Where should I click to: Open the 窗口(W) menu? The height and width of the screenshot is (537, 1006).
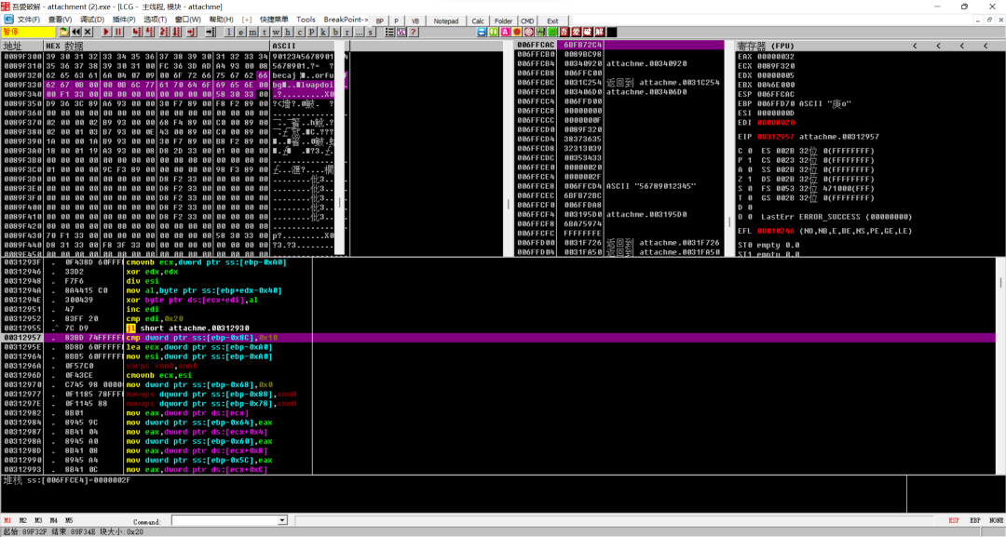point(187,20)
